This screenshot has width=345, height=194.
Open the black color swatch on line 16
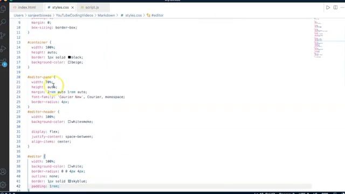pyautogui.click(x=70, y=57)
